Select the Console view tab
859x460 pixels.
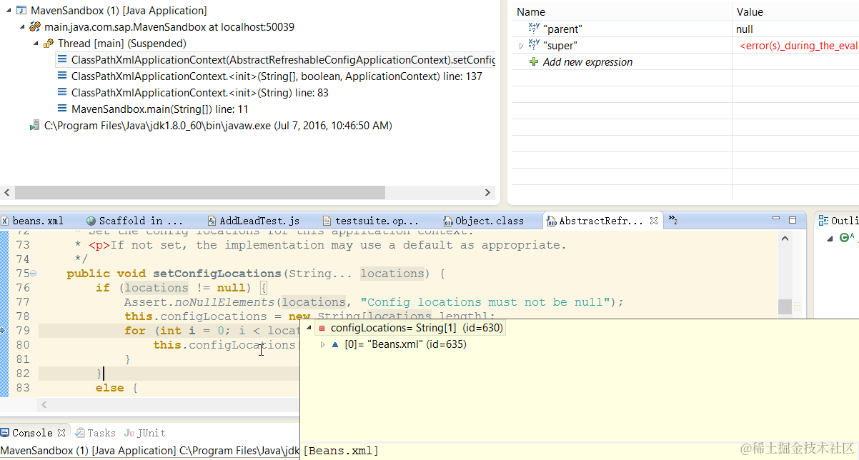pos(33,433)
